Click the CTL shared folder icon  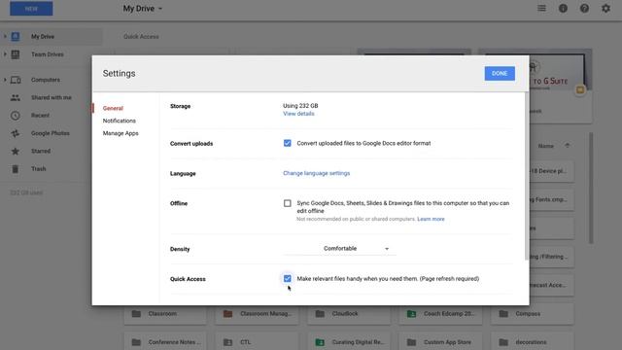click(x=227, y=342)
